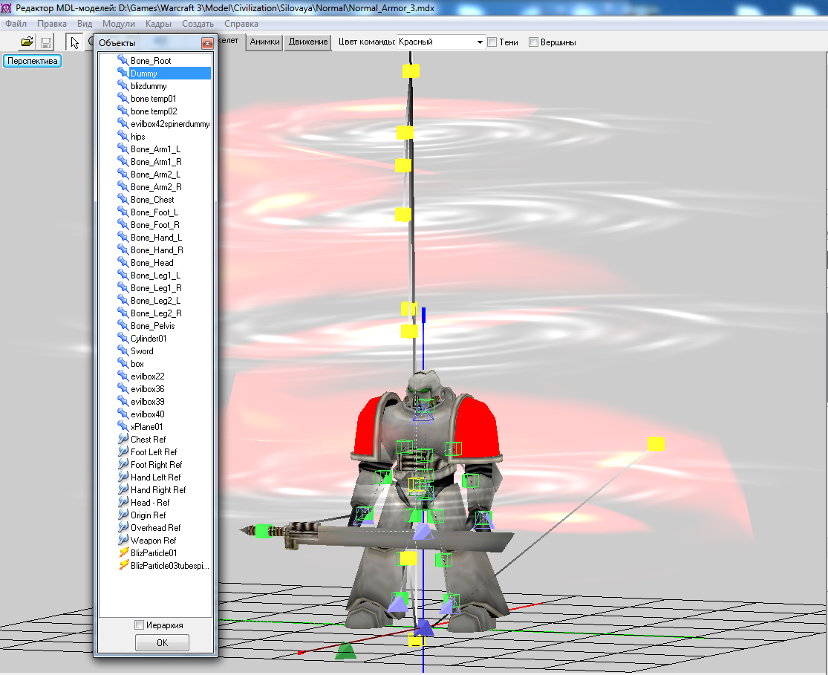Screen dimensions: 828x675
Task: Open the Вид menu
Action: pos(85,24)
